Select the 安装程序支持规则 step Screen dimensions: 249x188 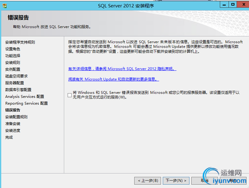20,42
